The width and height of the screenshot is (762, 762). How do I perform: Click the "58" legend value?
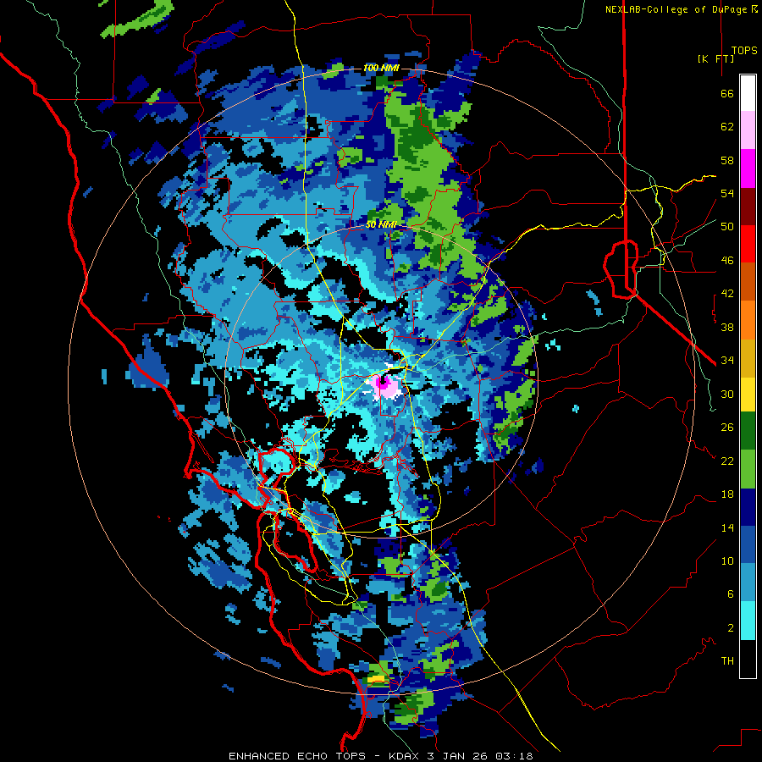pos(727,160)
